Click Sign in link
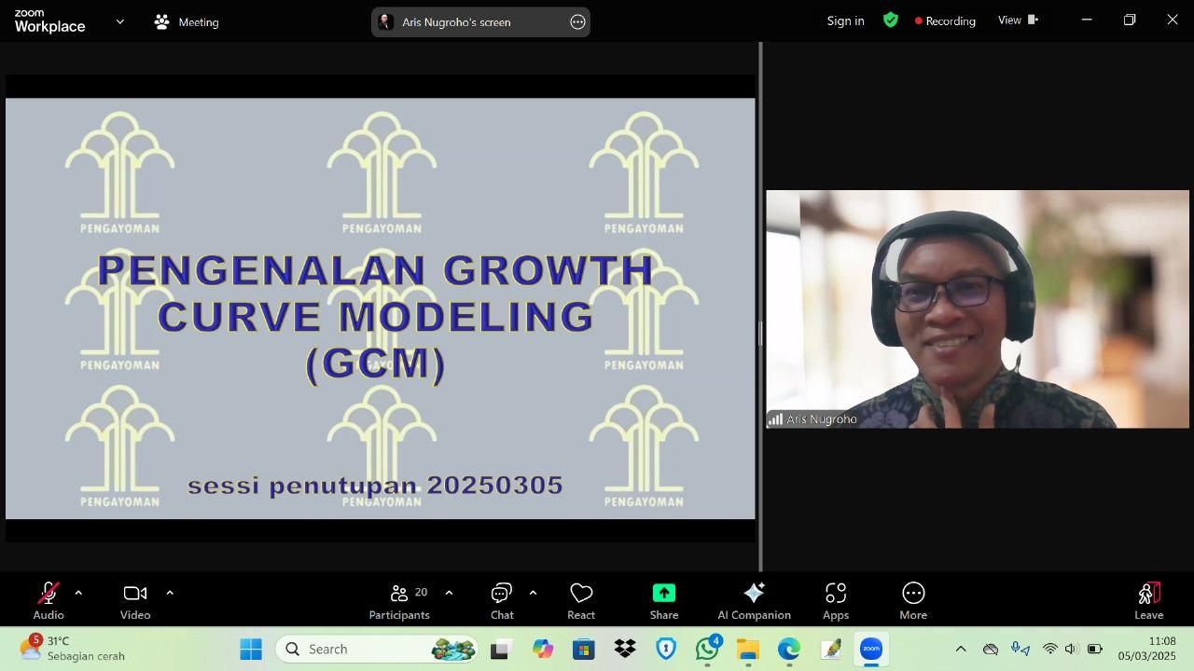The width and height of the screenshot is (1194, 671). point(845,21)
